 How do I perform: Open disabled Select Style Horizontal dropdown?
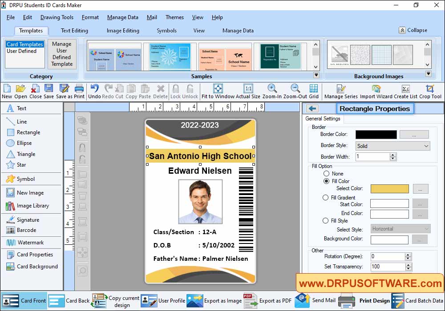coord(400,228)
